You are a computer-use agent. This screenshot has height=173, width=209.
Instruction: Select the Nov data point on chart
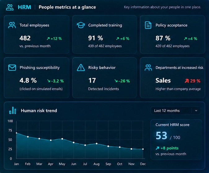click(131, 149)
